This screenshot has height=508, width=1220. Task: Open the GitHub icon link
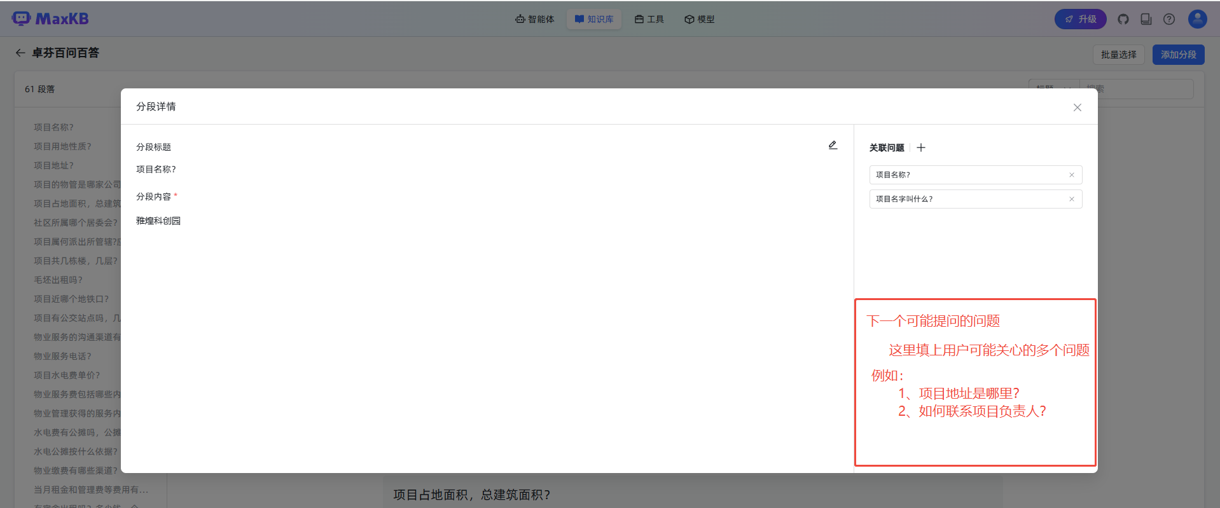click(1123, 19)
